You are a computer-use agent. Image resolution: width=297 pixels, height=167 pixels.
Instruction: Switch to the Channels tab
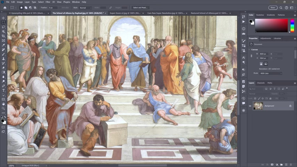point(260,83)
